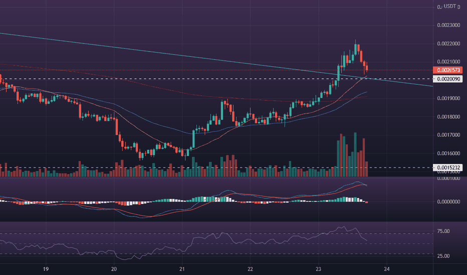Click the 0.0019000 price axis value
Image resolution: width=467 pixels, height=275 pixels.
pos(448,98)
